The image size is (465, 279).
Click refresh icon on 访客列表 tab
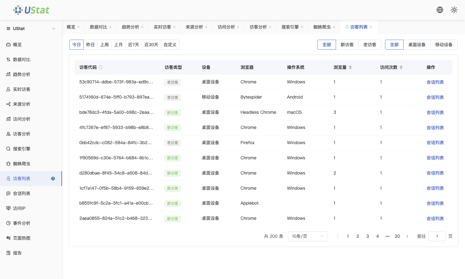[x=347, y=27]
